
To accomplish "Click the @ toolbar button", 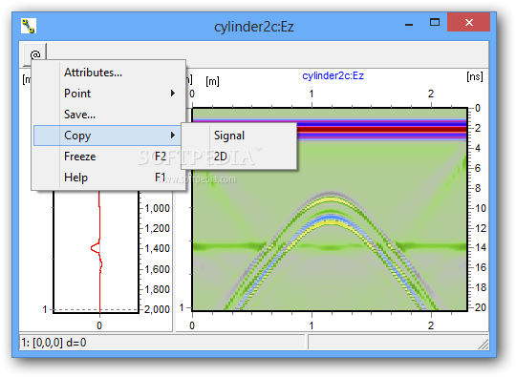I will pyautogui.click(x=35, y=54).
